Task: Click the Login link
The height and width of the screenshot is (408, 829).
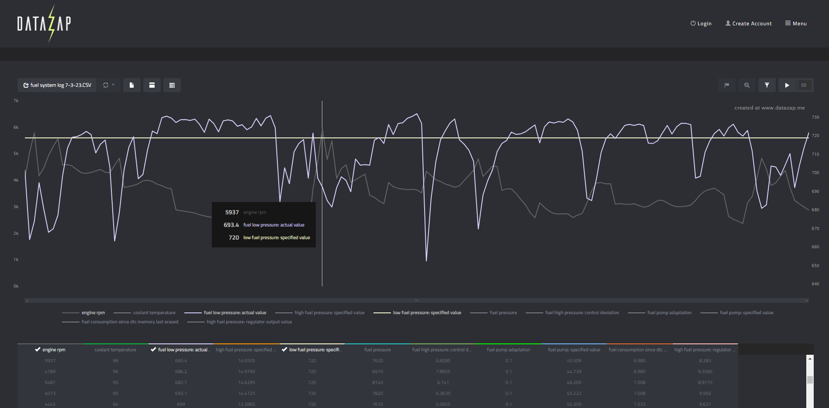Action: click(701, 24)
